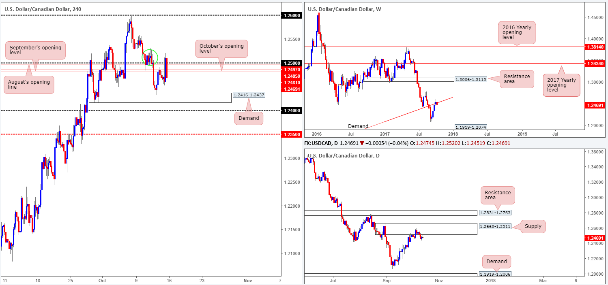The height and width of the screenshot is (285, 608).
Task: Click 'Sep' on the daily chart time axis
Action: (x=386, y=280)
